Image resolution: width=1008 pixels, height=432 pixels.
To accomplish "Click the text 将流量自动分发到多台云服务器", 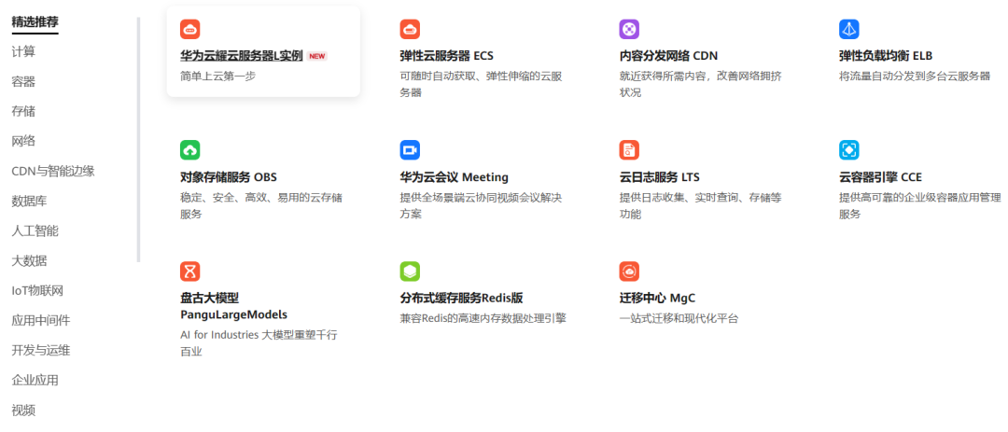I will (x=915, y=76).
